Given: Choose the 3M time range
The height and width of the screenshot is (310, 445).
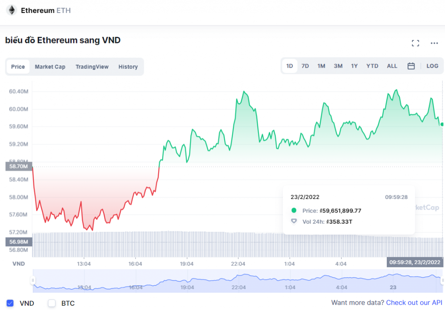Looking at the screenshot, I should point(338,66).
